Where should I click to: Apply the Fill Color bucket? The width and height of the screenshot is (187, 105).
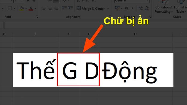pos(22,9)
